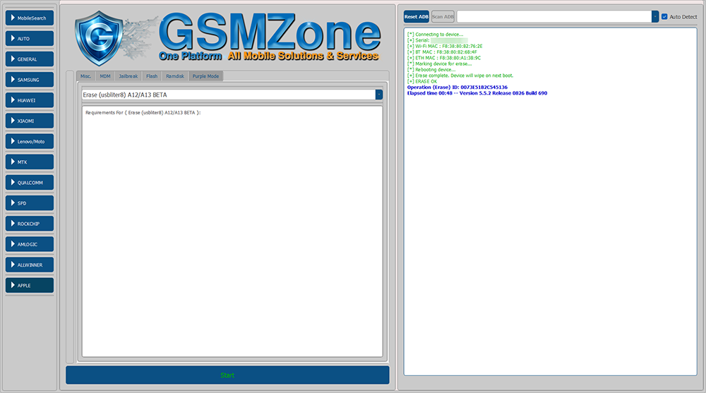Screen dimensions: 706x393
Task: Click the Scan ADB button
Action: [x=443, y=17]
